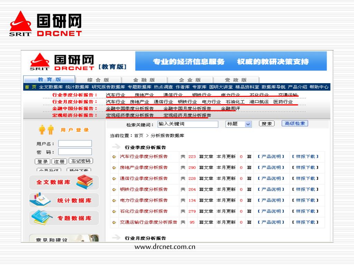Image resolution: width=354 pixels, height=265 pixels.
Task: Open 专家库 in the navigation bar
Action: point(199,87)
